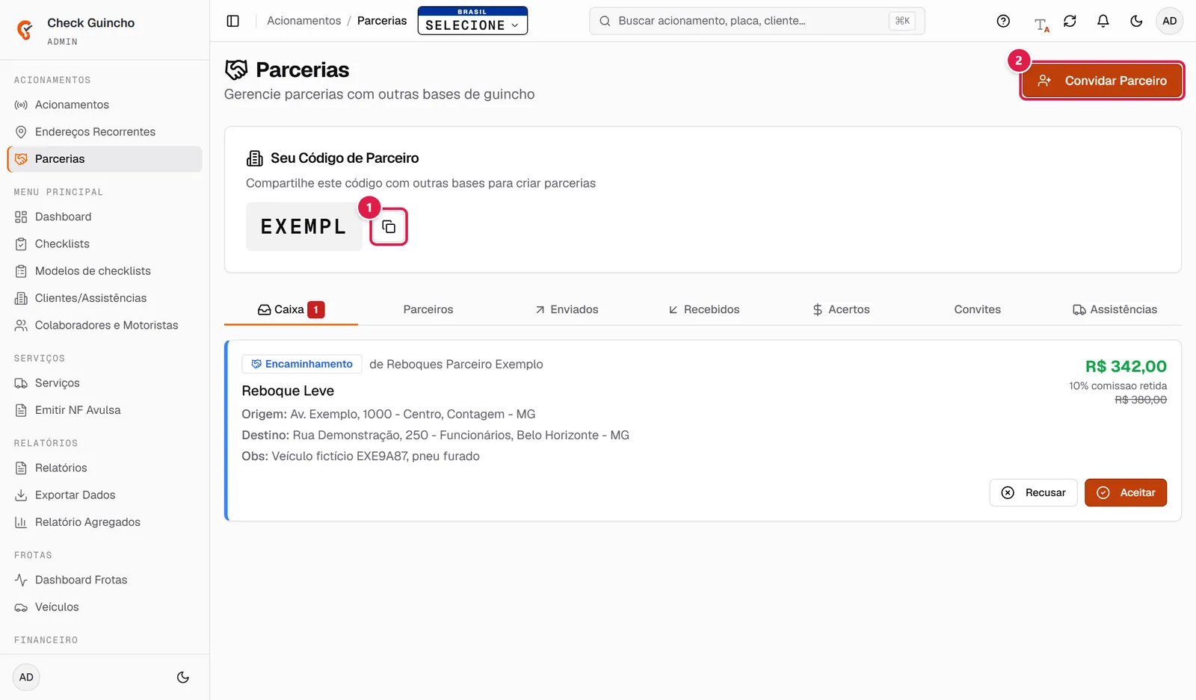1196x700 pixels.
Task: Click the Parcerias handshake header icon
Action: tap(236, 69)
